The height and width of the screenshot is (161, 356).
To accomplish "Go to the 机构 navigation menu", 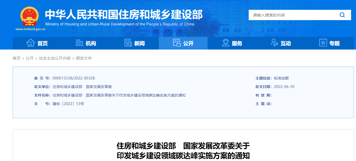I will coord(91,43).
